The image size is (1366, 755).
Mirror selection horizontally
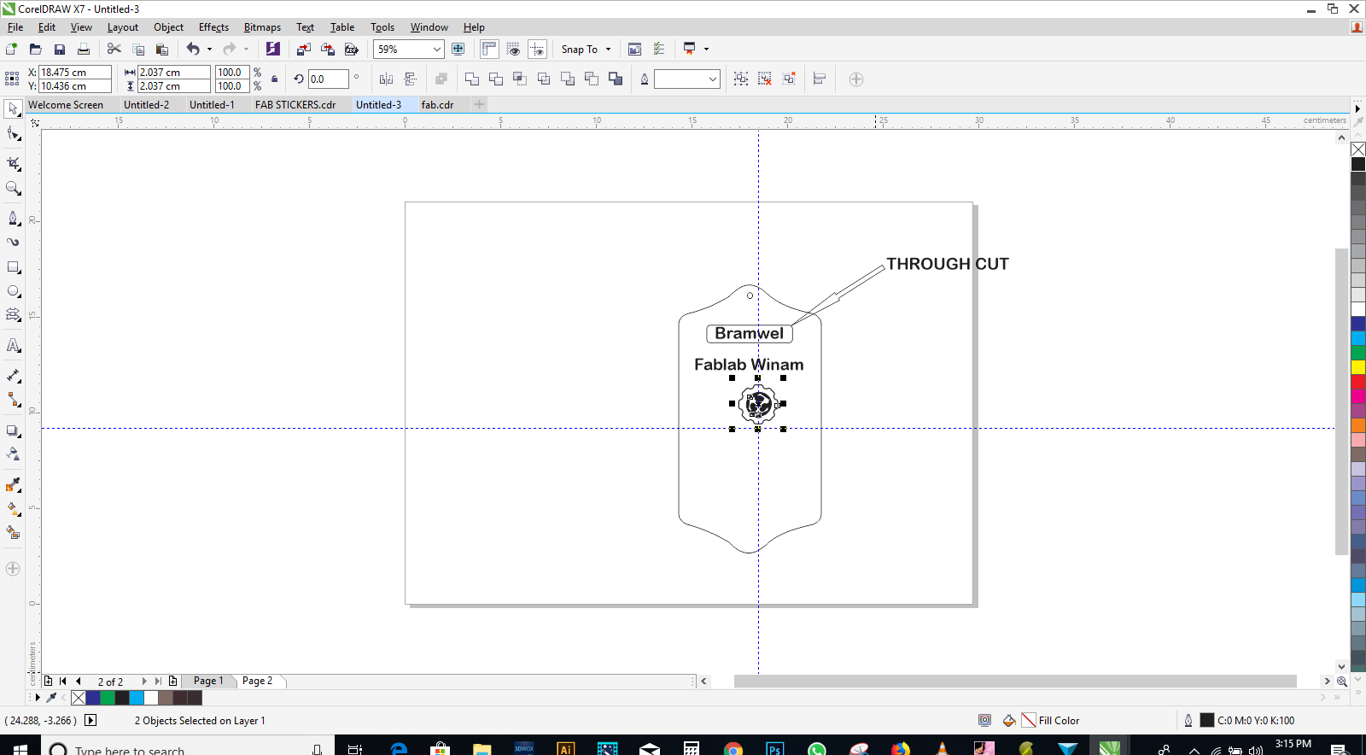click(x=386, y=79)
